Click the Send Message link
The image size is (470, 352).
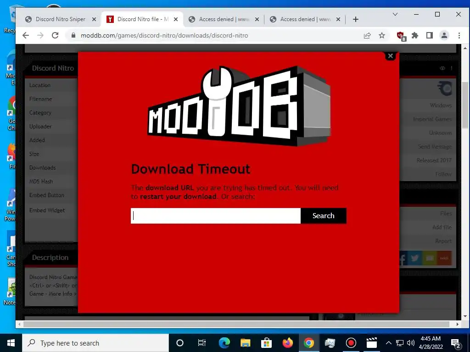[435, 147]
